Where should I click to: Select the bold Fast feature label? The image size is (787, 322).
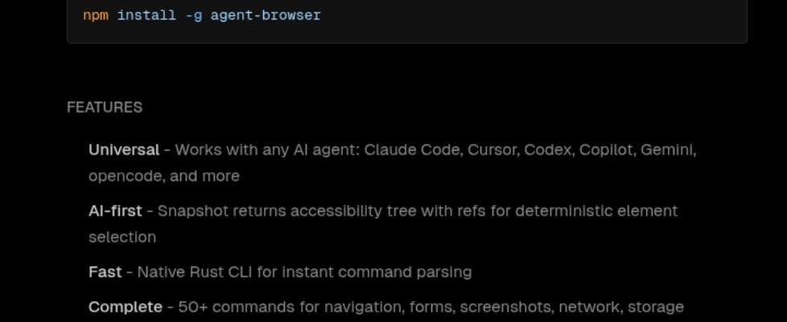pos(105,272)
